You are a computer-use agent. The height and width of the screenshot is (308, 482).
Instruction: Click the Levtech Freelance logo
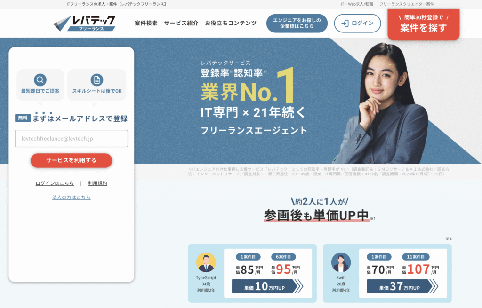[x=84, y=23]
